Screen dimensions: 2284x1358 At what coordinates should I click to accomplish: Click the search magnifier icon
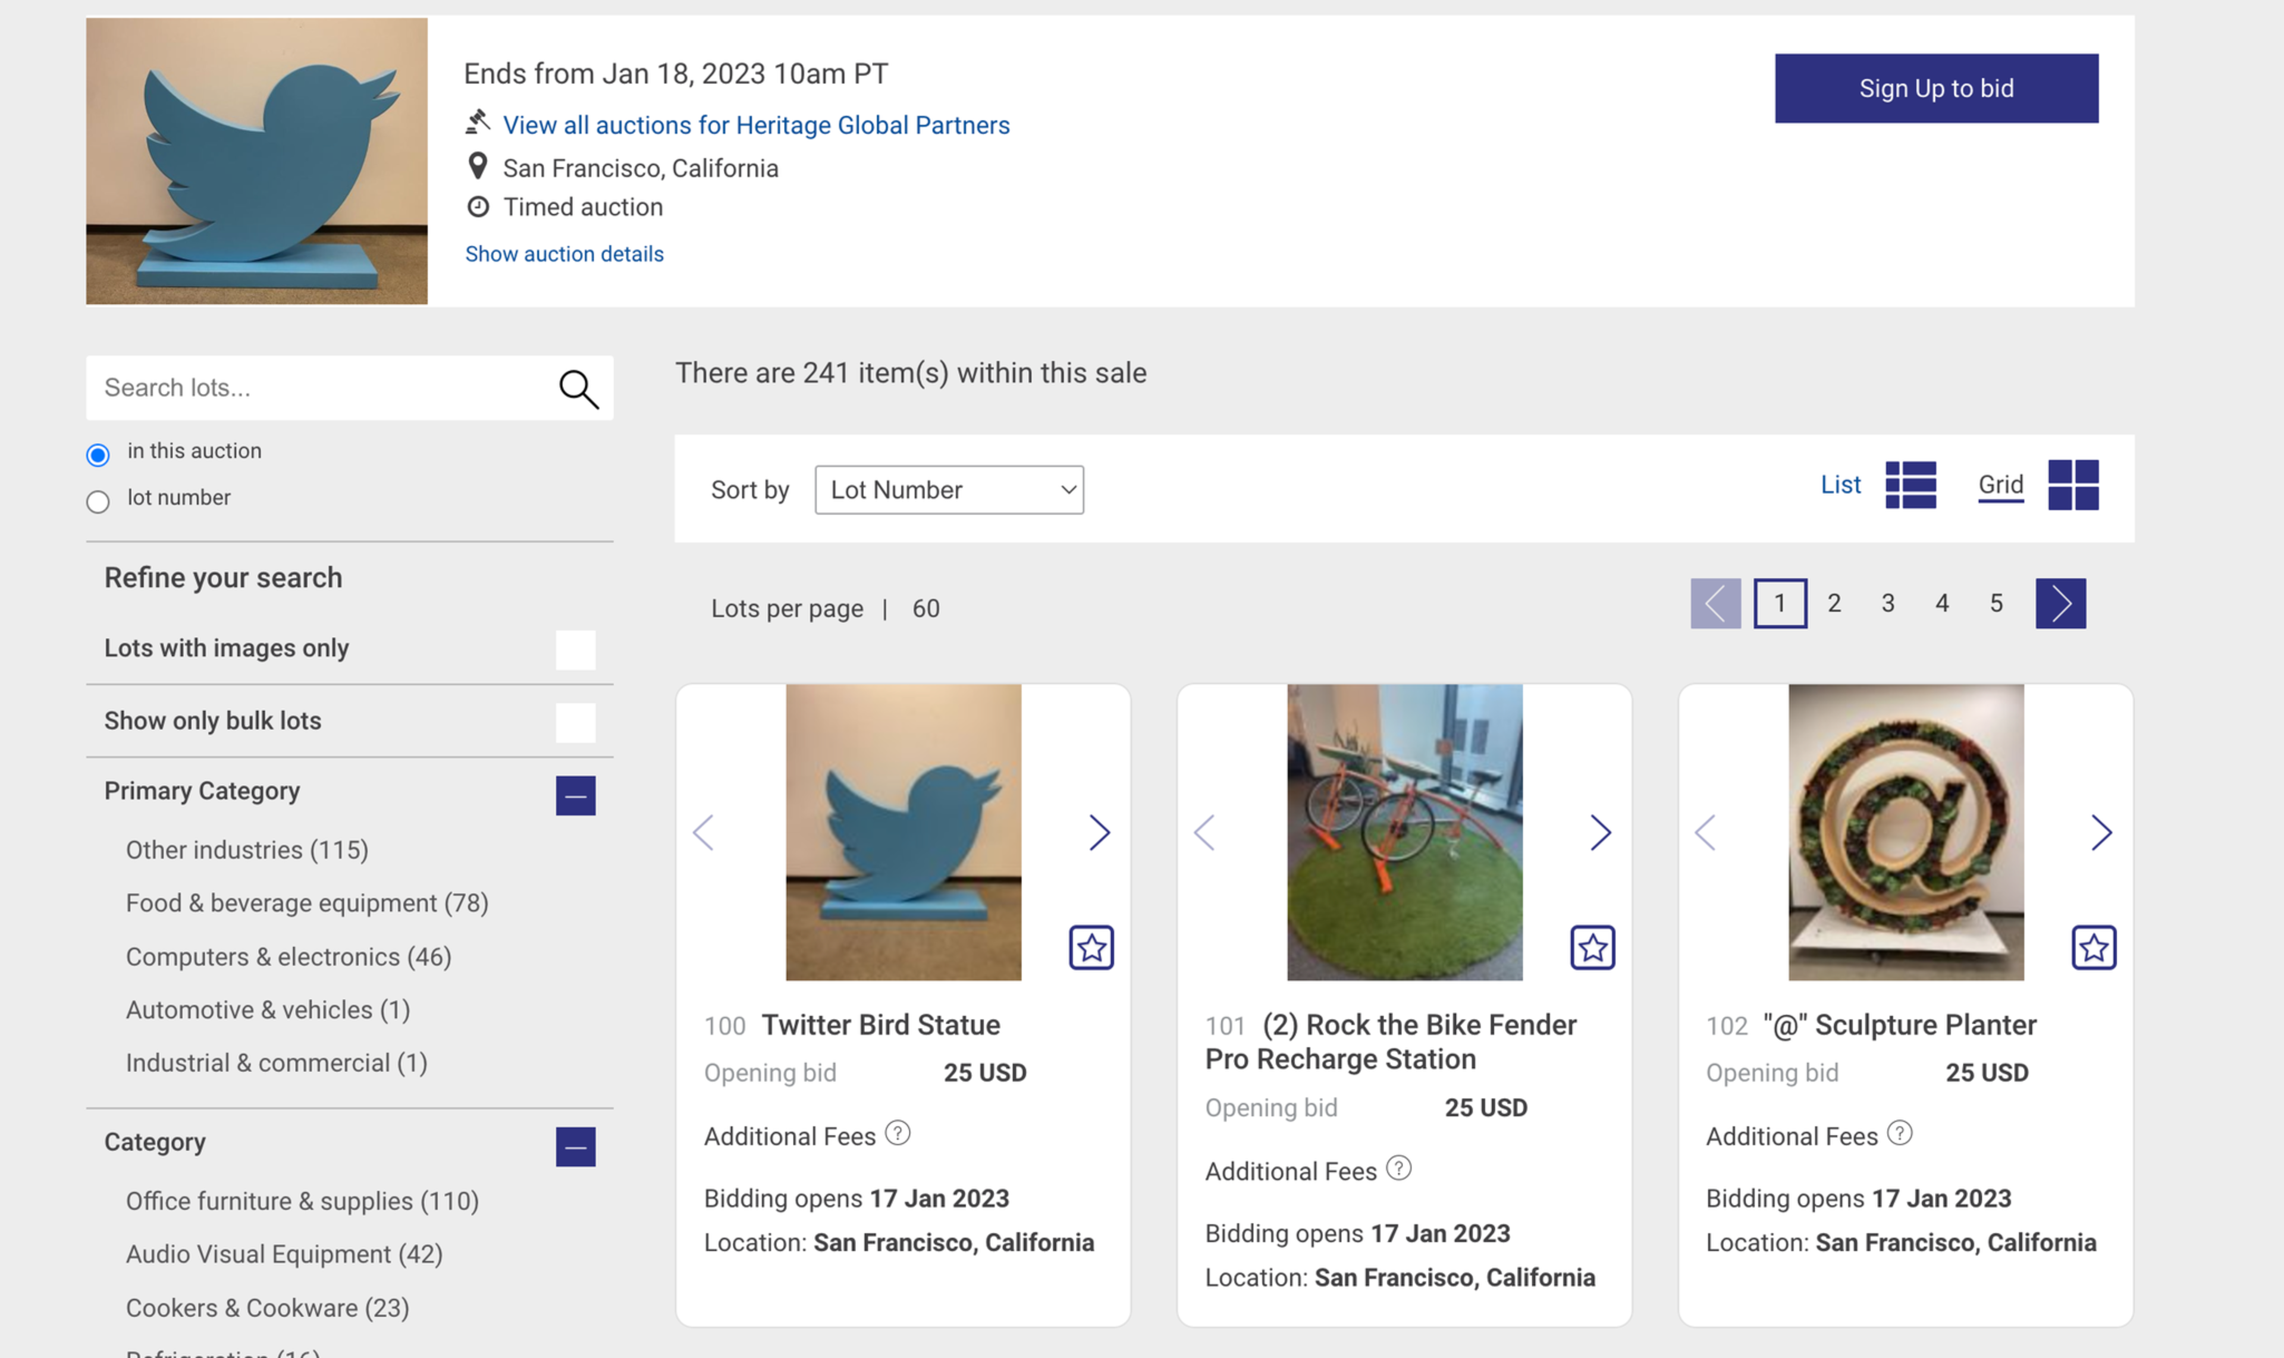578,389
